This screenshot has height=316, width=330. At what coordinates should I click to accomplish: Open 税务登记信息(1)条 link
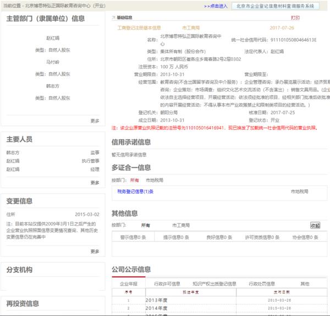point(135,191)
